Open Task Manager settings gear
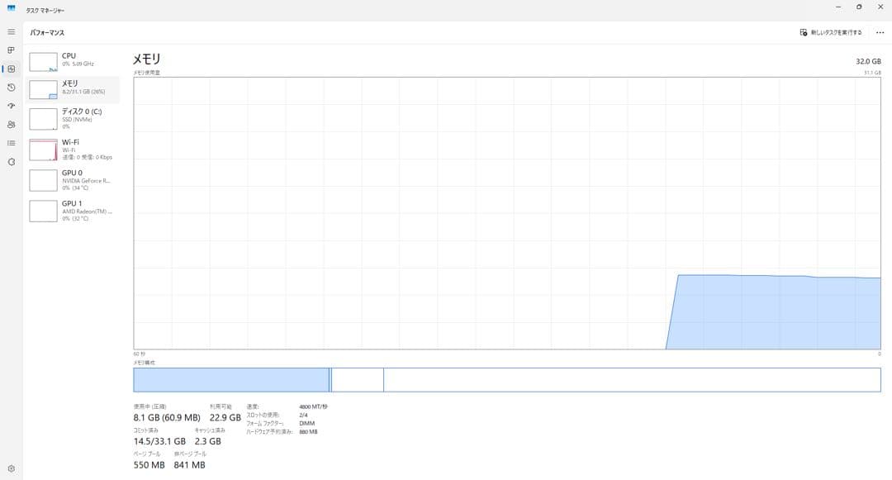The width and height of the screenshot is (892, 480). [11, 468]
